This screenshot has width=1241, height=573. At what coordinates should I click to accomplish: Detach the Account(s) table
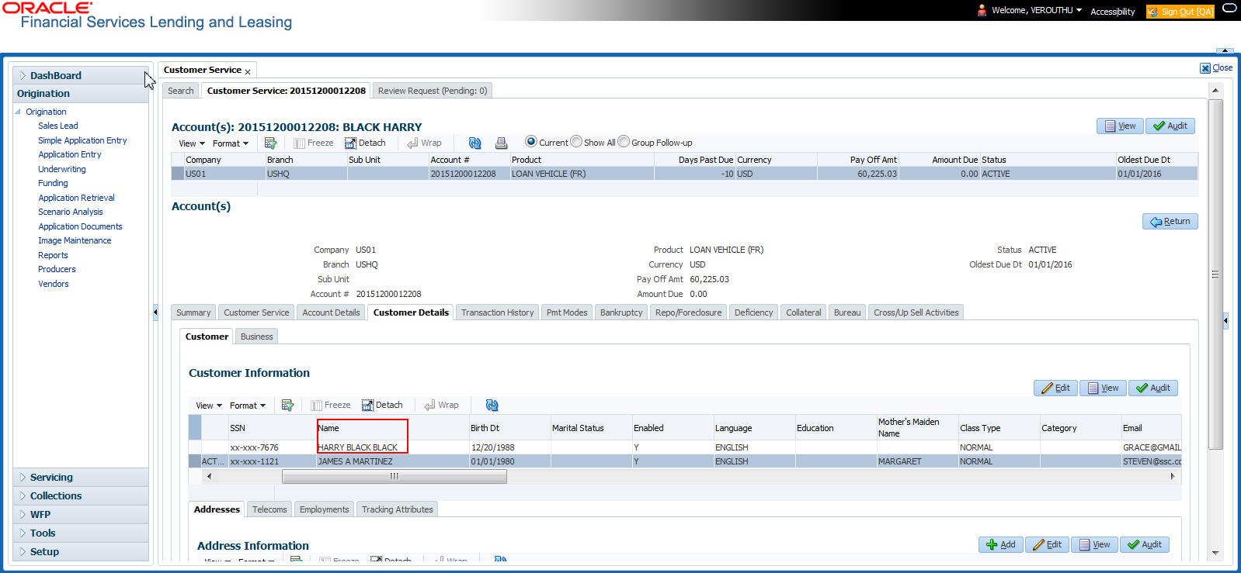[365, 143]
